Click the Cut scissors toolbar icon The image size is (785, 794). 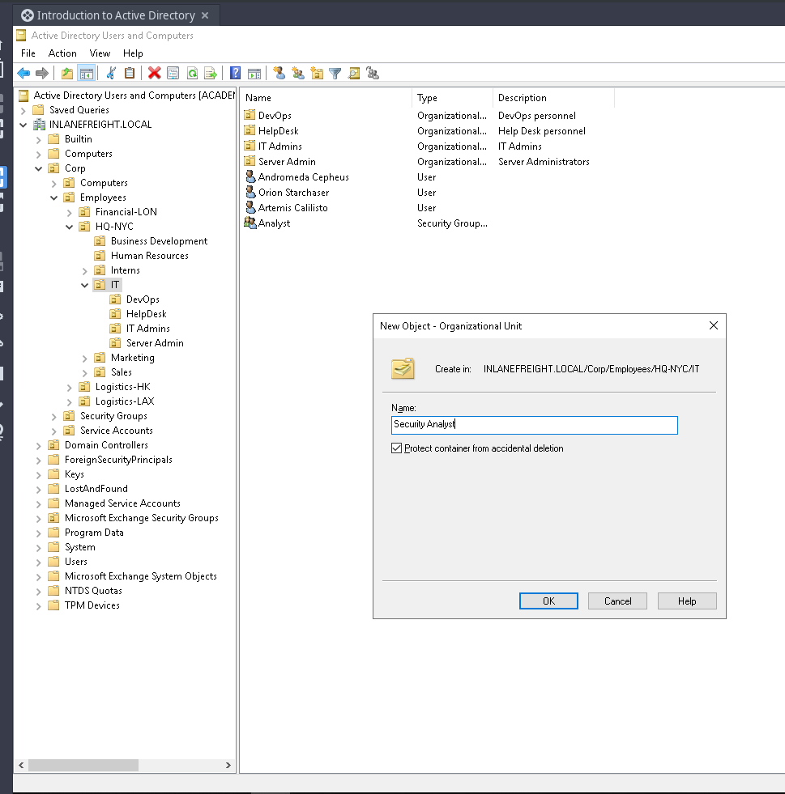click(x=111, y=74)
